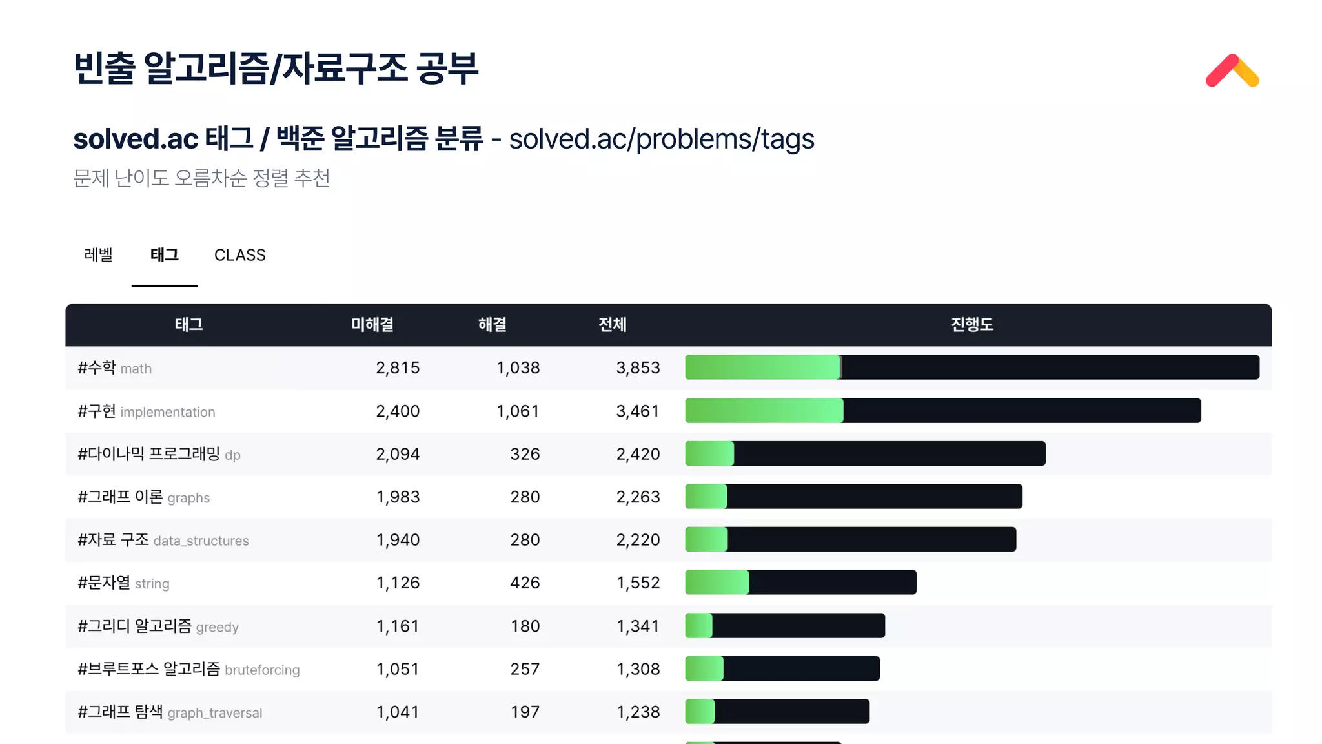Open the #다이나믹 프로그래밍 dp tag
The width and height of the screenshot is (1322, 744).
tap(159, 454)
